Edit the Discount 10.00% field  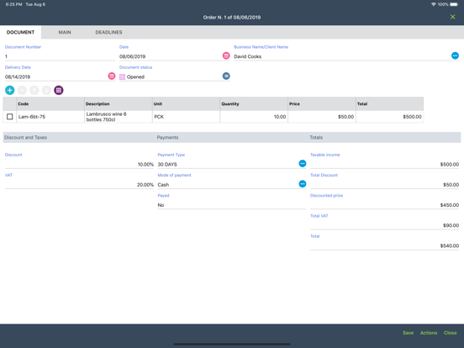[x=79, y=164]
